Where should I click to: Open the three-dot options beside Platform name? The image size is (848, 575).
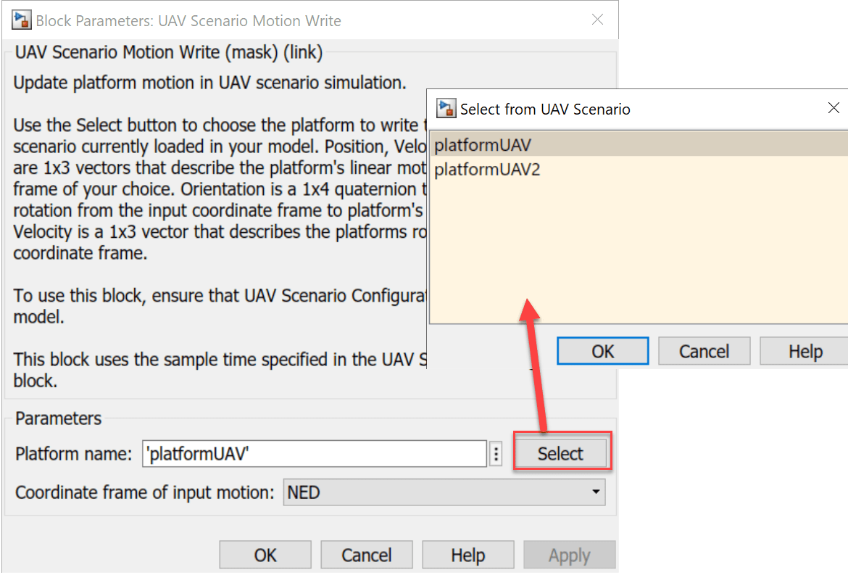point(496,454)
